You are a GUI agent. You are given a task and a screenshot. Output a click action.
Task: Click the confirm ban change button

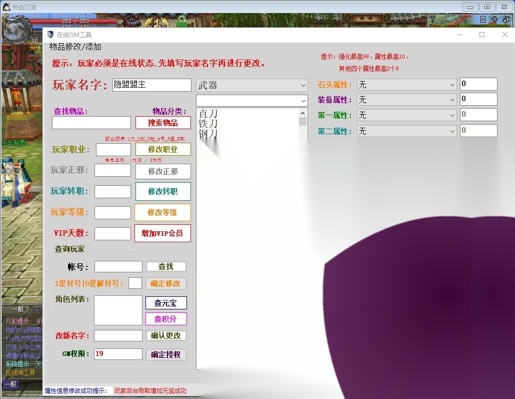click(166, 283)
